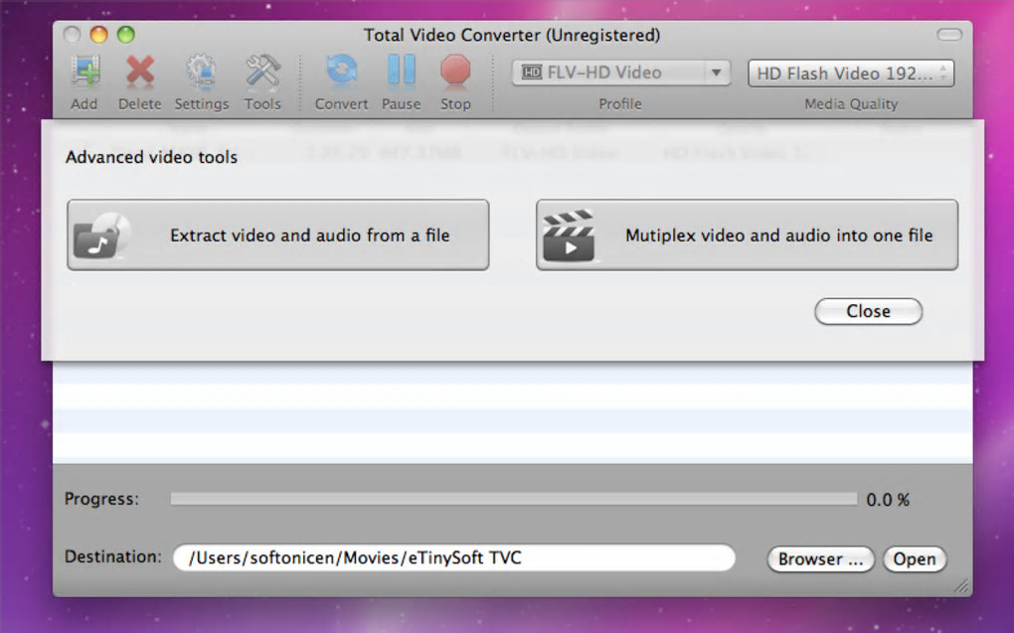Click the red X Delete icon
The image size is (1014, 633).
[140, 72]
